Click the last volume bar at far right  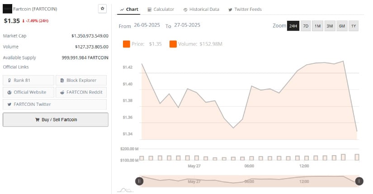point(357,157)
